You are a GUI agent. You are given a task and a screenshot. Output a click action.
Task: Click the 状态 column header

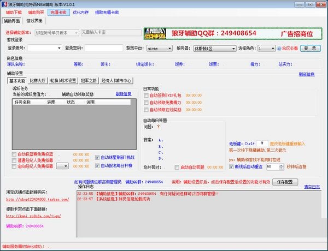pyautogui.click(x=71, y=102)
